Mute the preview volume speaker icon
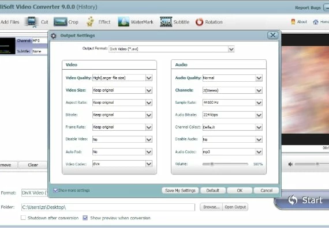This screenshot has height=228, width=329. click(290, 164)
